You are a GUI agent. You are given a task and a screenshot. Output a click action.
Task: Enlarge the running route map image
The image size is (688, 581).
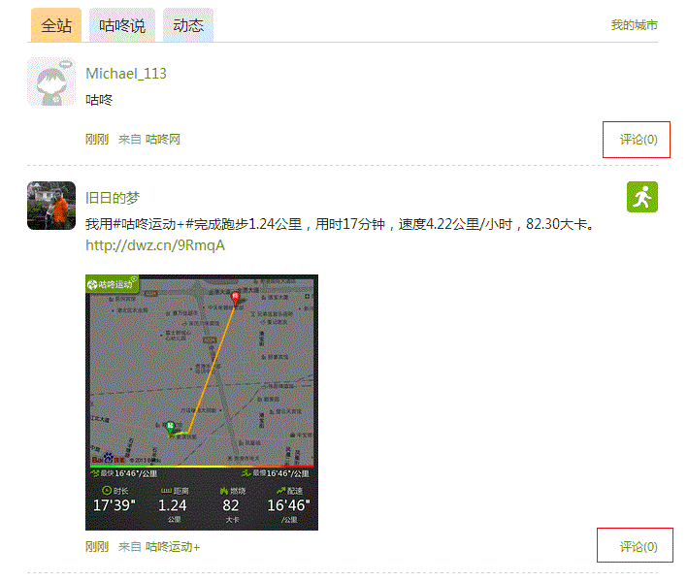(x=202, y=403)
